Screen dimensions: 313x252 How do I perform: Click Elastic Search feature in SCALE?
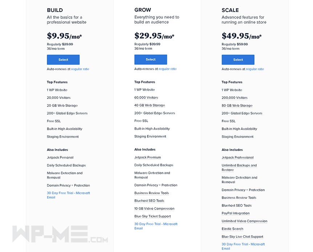click(x=232, y=229)
